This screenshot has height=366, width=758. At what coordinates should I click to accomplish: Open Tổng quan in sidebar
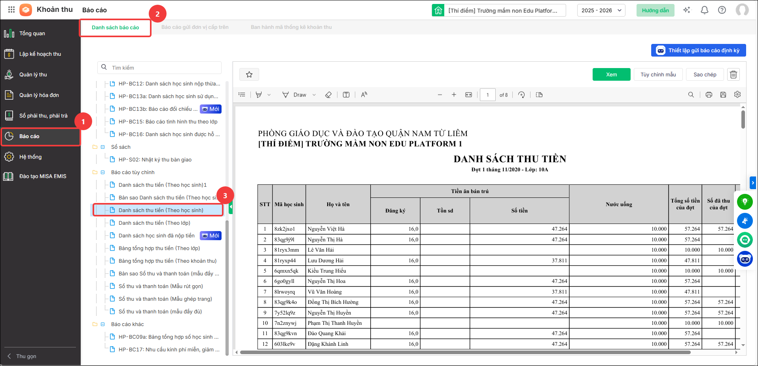click(x=40, y=33)
